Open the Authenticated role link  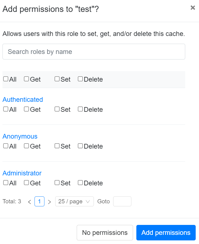coord(23,100)
